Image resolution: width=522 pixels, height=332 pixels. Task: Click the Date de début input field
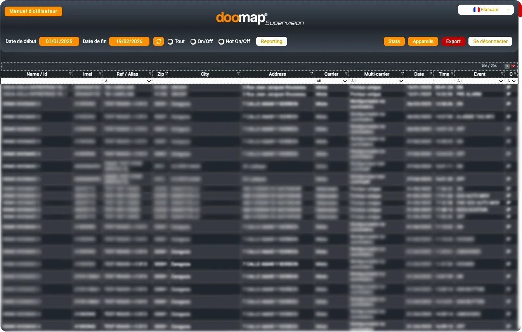click(59, 41)
